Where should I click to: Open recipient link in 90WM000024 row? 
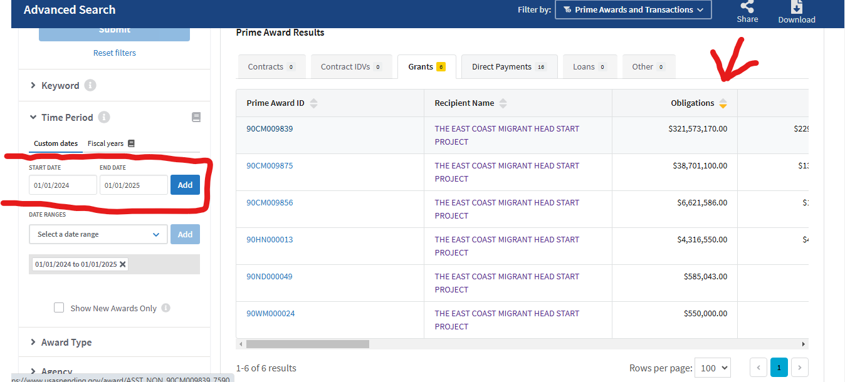[x=507, y=320]
